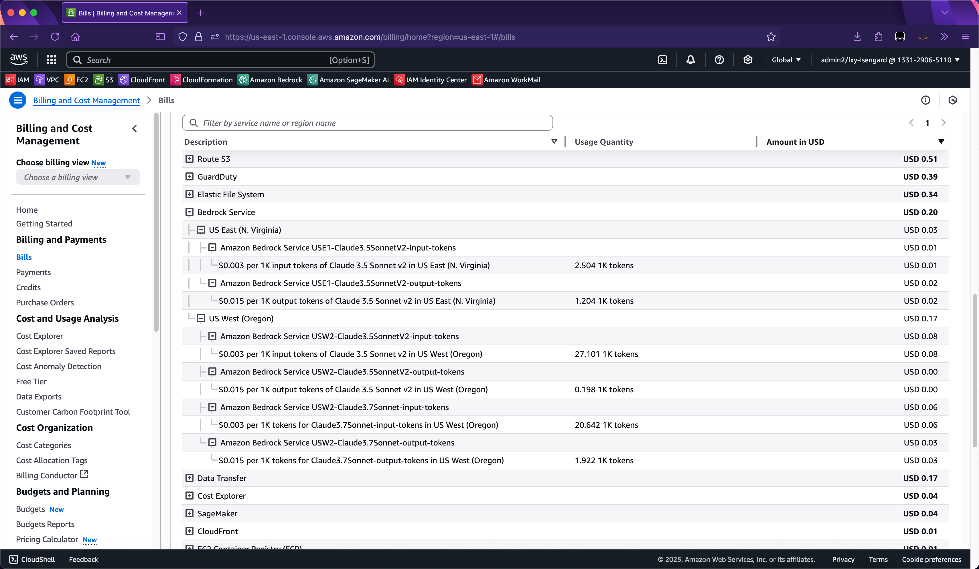Collapse the Bedrock Service row
This screenshot has height=569, width=979.
tap(189, 212)
